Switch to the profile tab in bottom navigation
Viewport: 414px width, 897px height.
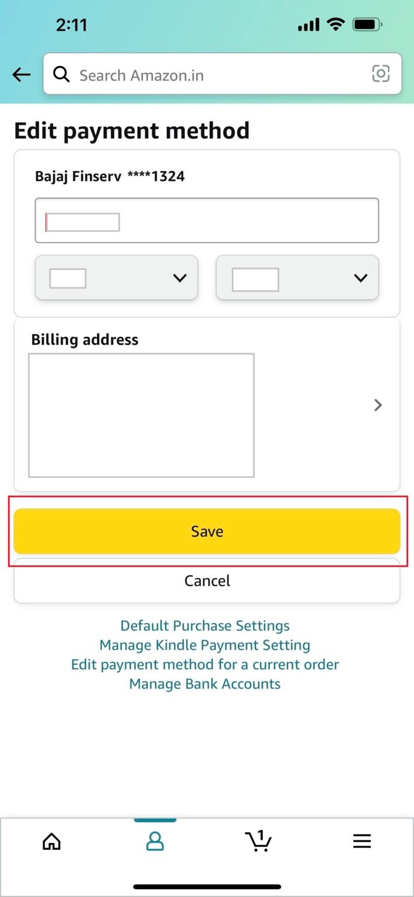(x=155, y=841)
